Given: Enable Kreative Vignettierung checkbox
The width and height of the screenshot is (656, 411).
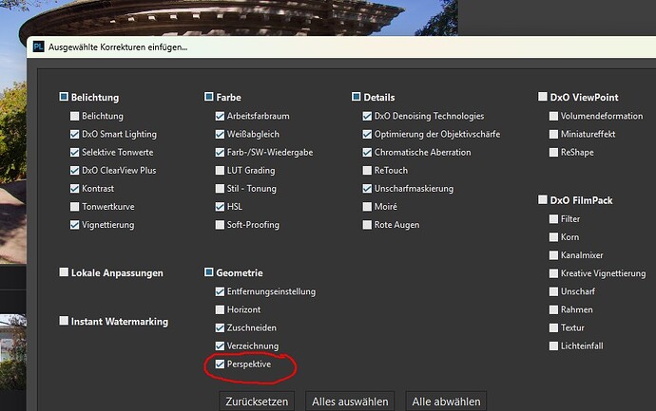Looking at the screenshot, I should point(553,273).
